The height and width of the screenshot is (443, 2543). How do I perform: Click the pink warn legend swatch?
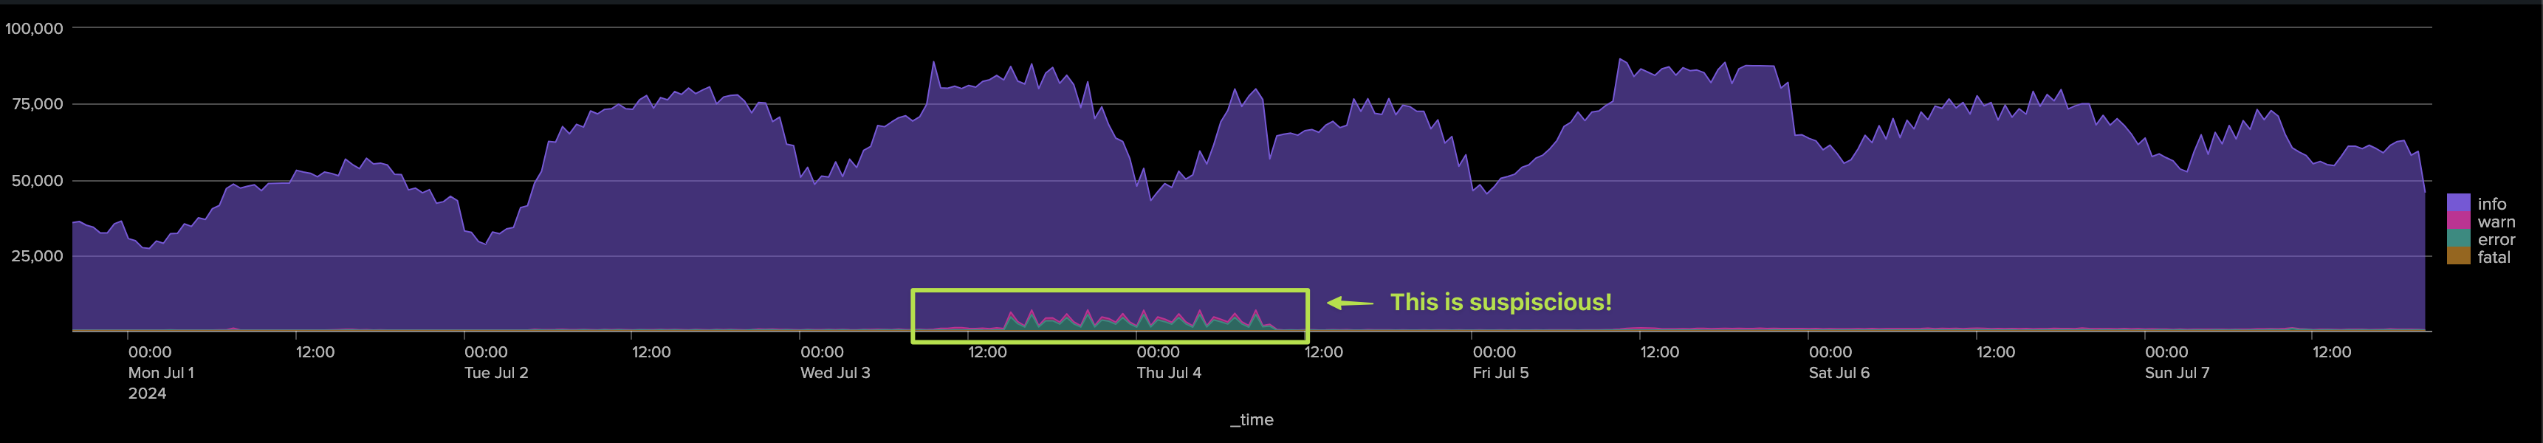pyautogui.click(x=2458, y=221)
